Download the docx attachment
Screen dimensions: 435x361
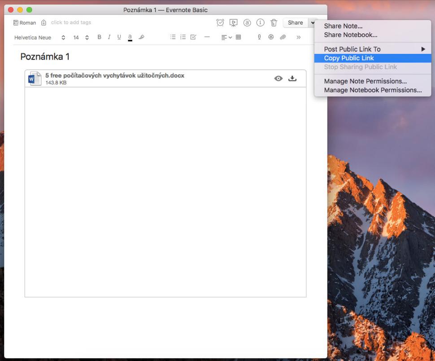(292, 79)
